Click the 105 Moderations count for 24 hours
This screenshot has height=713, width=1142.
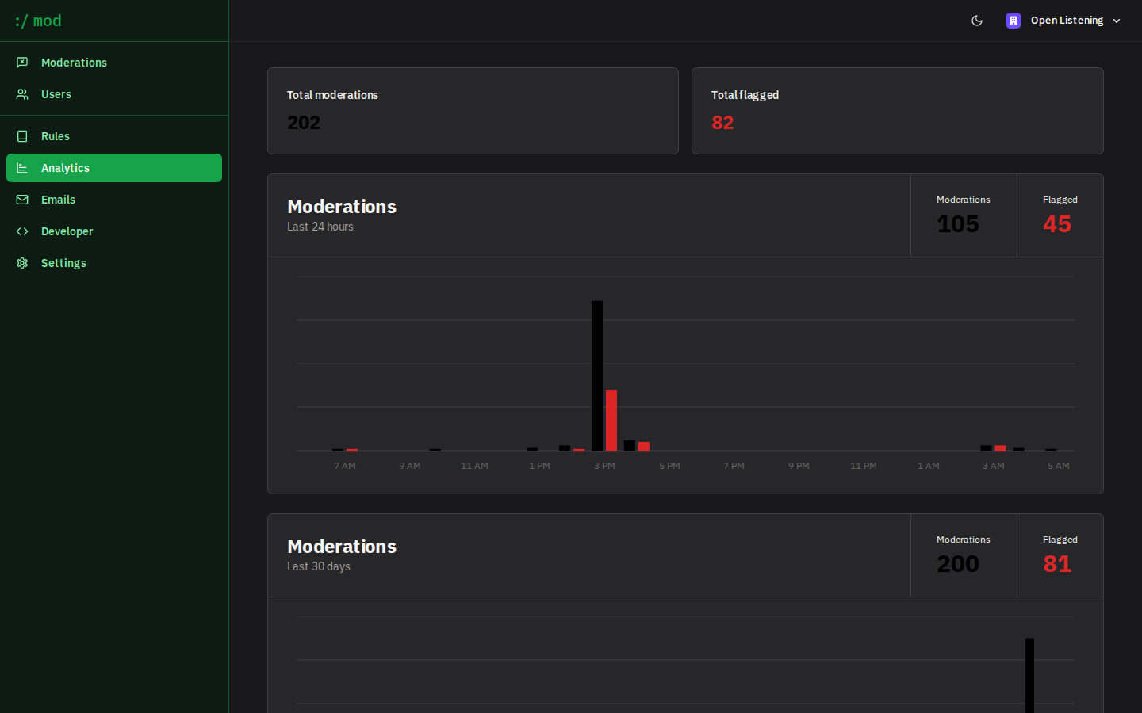[958, 224]
